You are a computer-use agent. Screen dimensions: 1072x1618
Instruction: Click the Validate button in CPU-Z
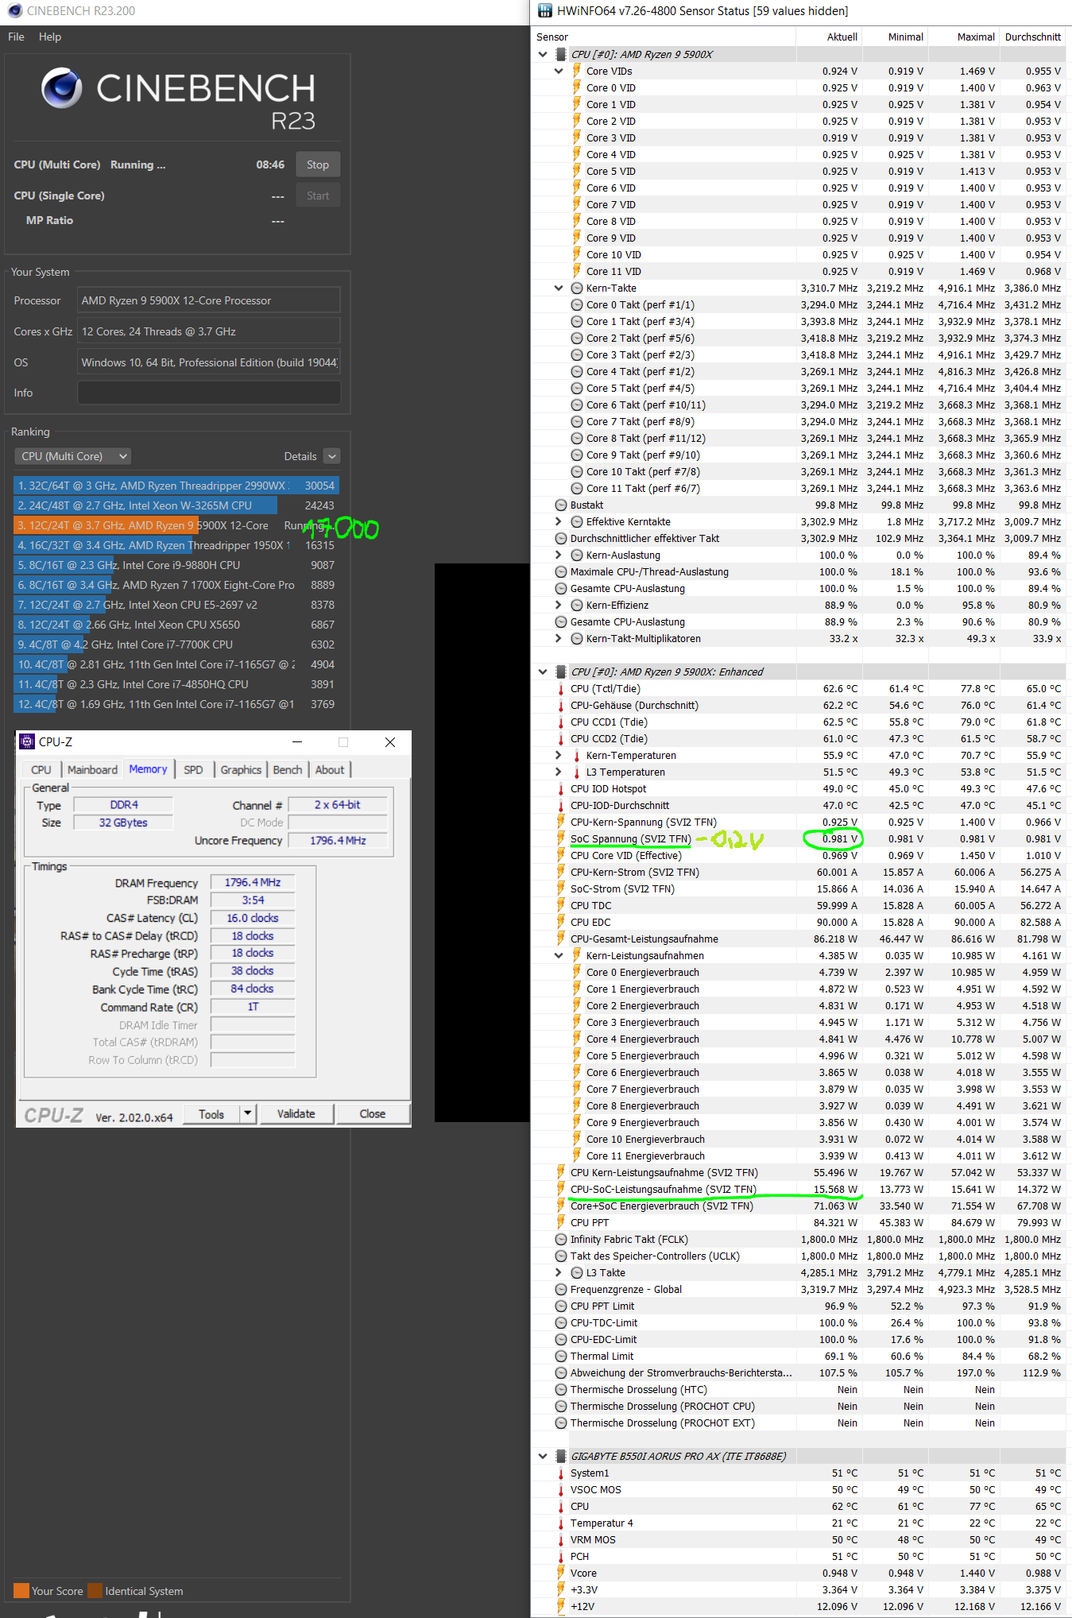(x=296, y=1113)
